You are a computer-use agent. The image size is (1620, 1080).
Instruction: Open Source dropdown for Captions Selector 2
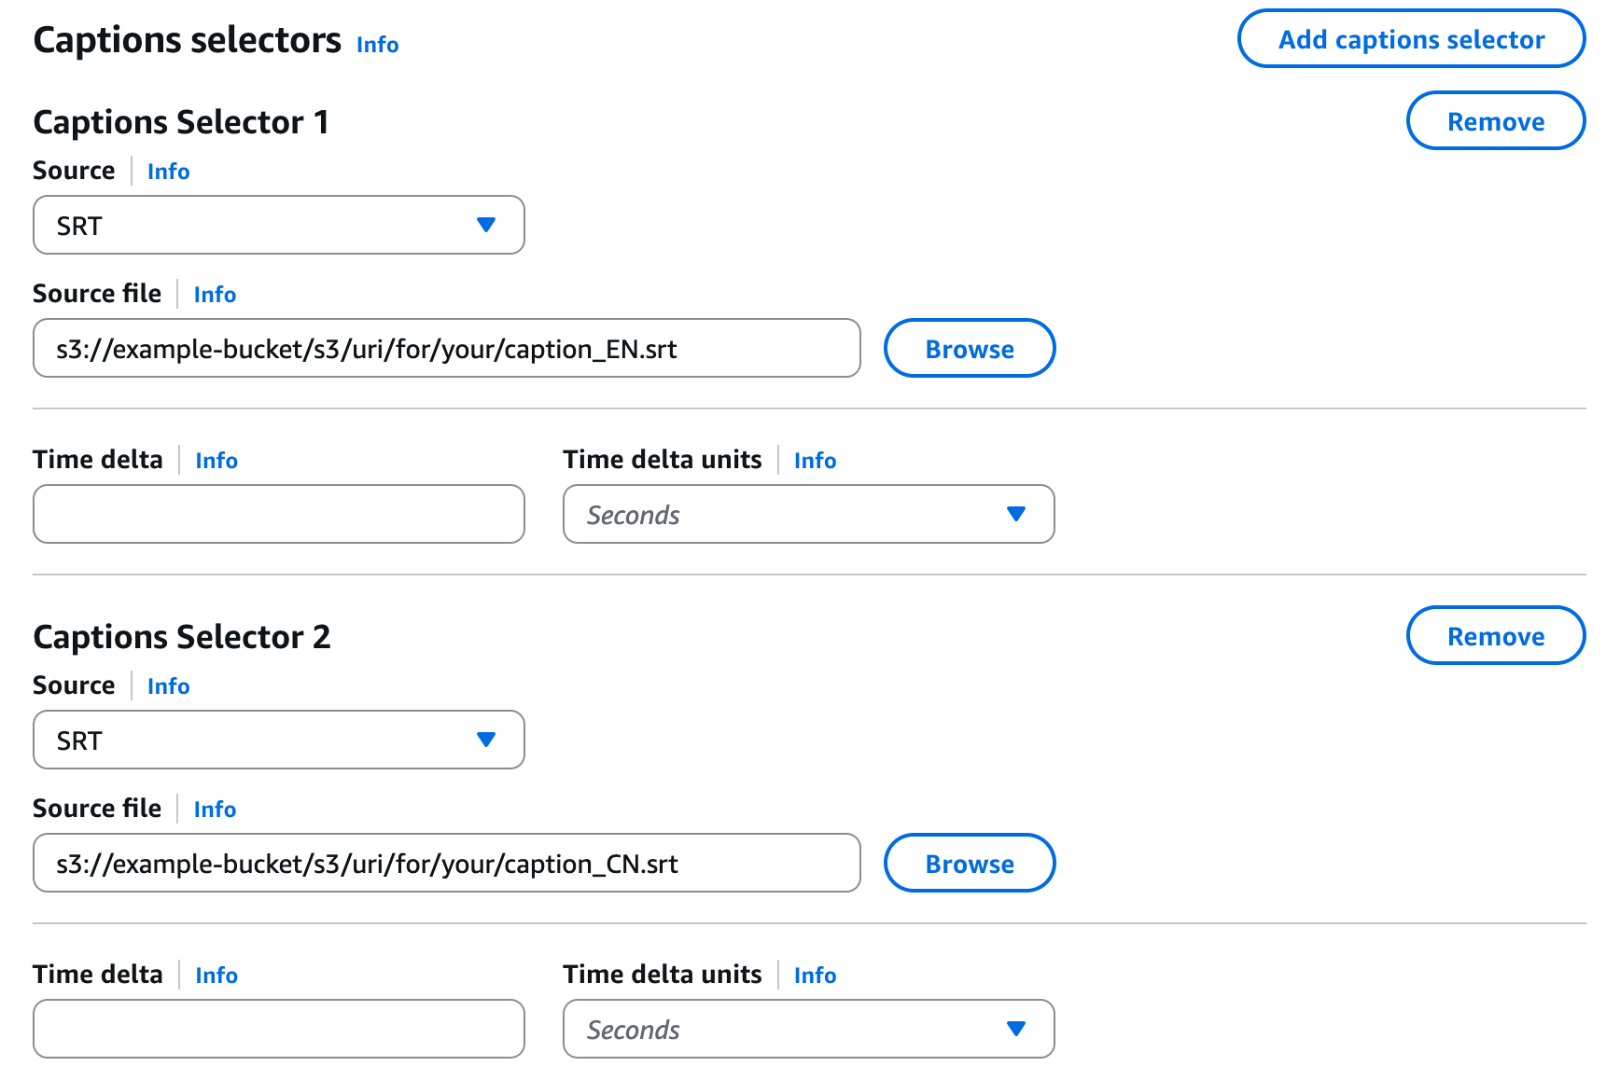(x=278, y=741)
